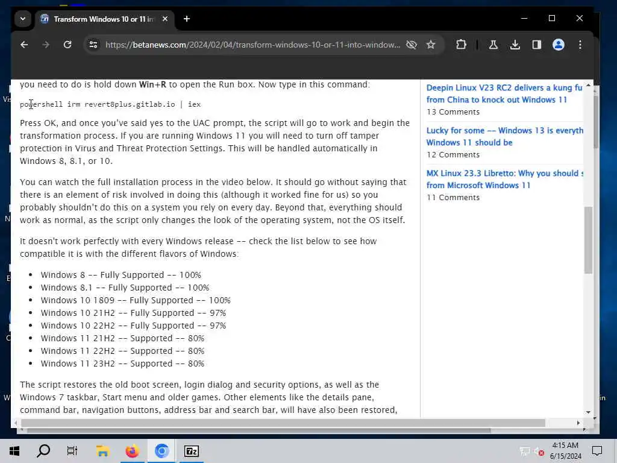
Task: Click the sidebar scroll up arrow
Action: (588, 86)
